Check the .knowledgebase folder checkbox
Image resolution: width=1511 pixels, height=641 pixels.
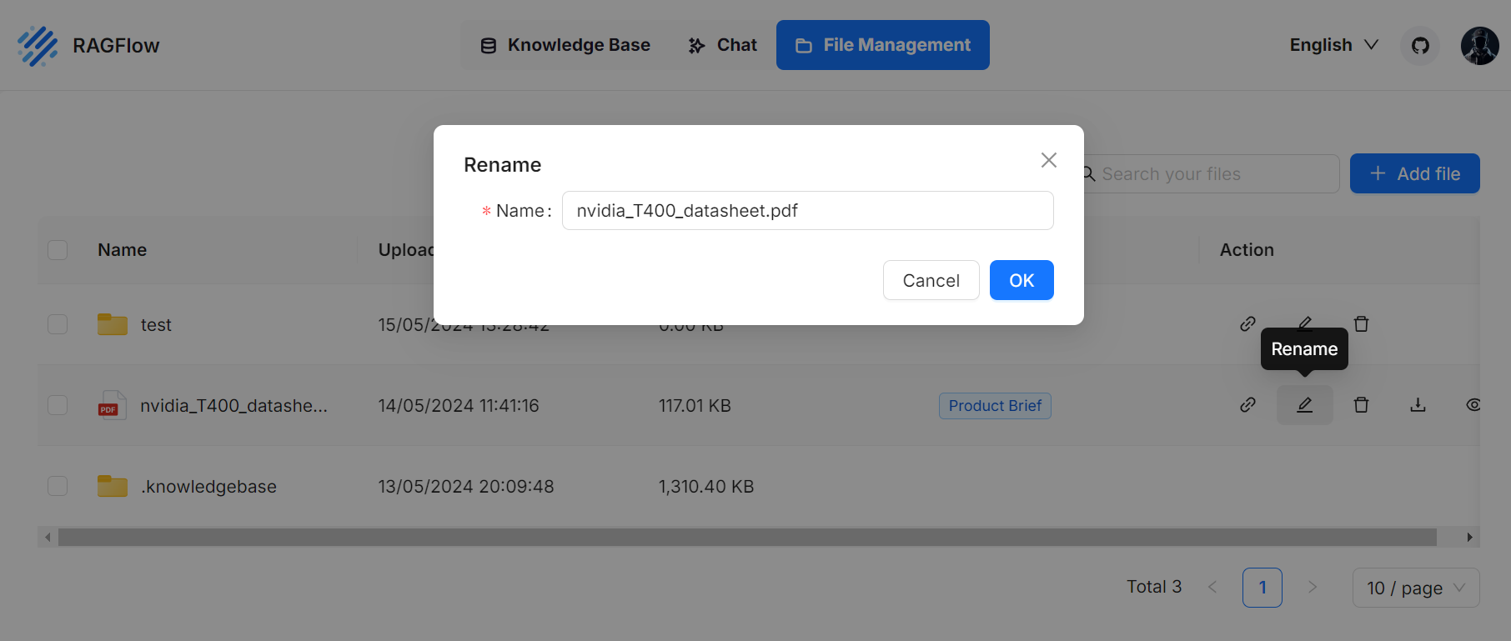[58, 486]
